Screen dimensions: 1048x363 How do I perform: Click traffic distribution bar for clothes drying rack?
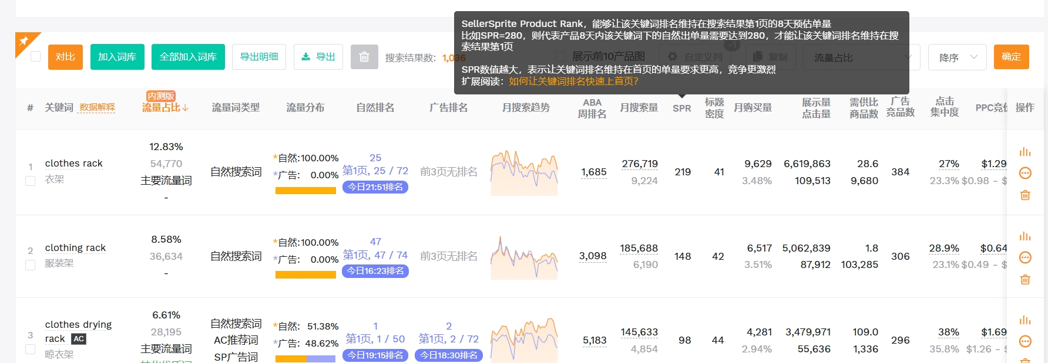click(305, 359)
